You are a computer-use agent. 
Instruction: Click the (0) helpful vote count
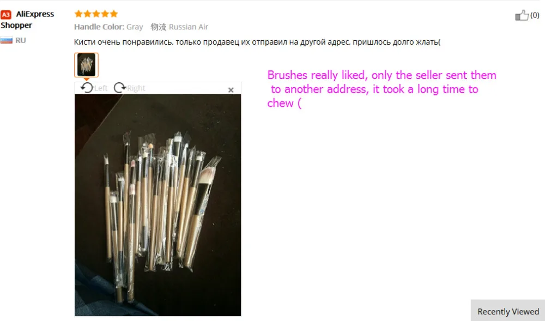point(535,15)
